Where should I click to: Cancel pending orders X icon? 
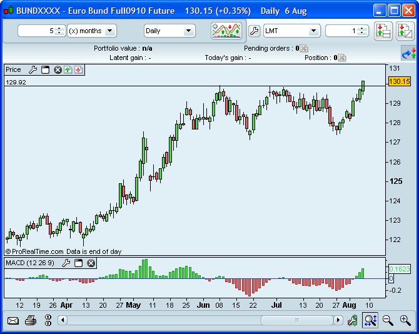tap(304, 49)
